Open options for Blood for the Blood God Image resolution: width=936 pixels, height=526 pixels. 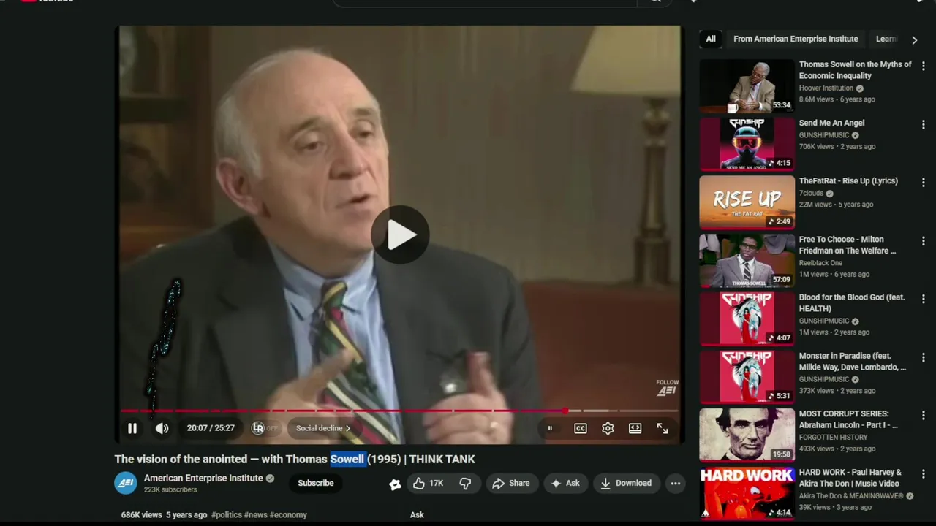coord(923,299)
